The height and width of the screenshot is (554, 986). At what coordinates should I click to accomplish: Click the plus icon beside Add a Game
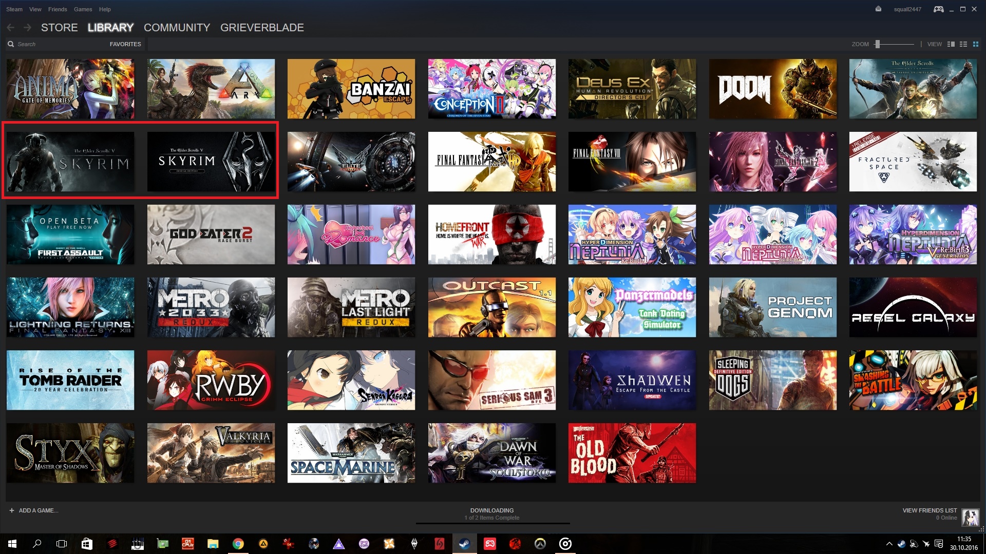[x=11, y=510]
